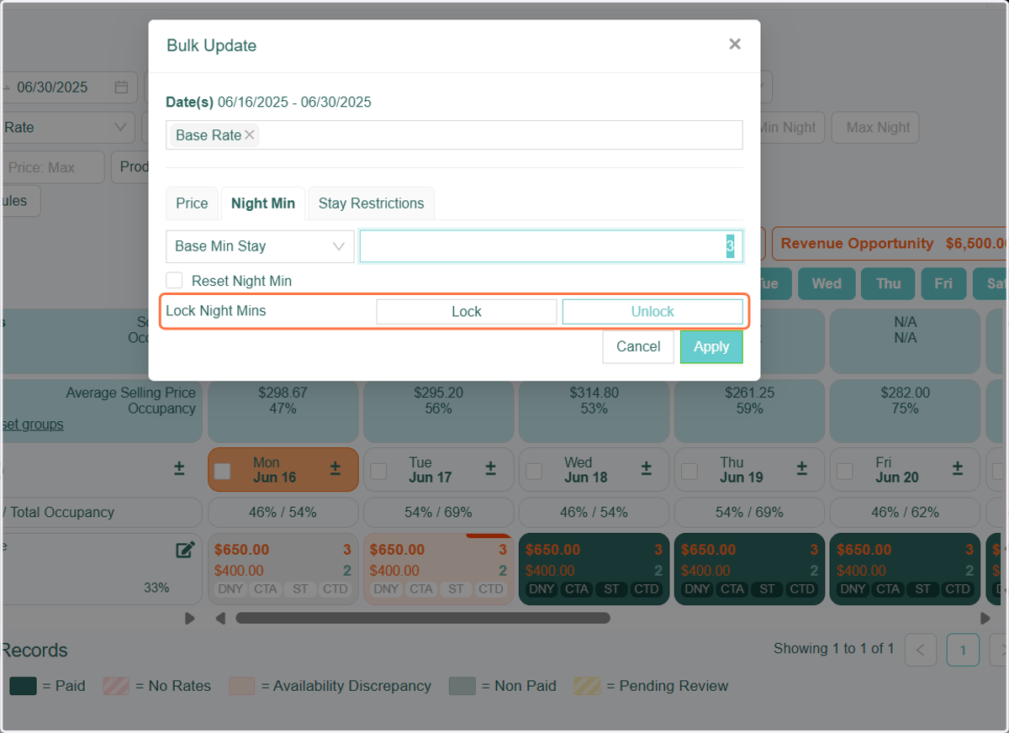The height and width of the screenshot is (733, 1009).
Task: Select the Night Min tab
Action: coord(263,203)
